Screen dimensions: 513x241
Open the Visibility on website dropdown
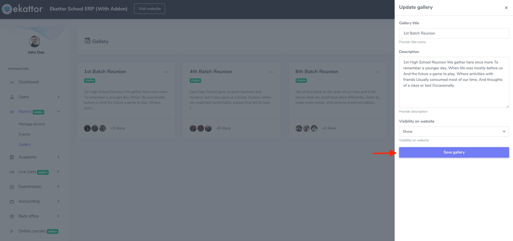(x=454, y=131)
